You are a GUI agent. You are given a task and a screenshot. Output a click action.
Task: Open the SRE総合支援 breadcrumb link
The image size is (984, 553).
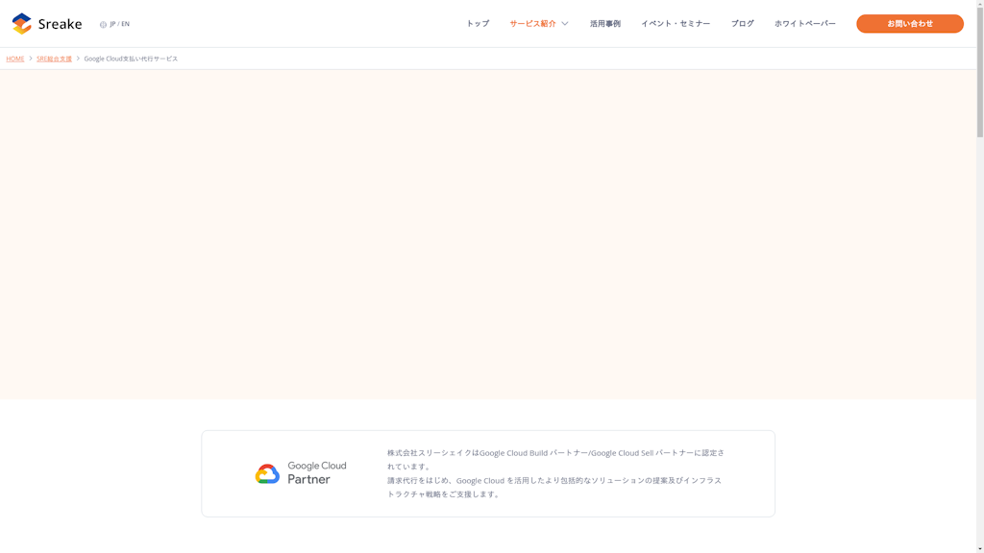coord(54,59)
